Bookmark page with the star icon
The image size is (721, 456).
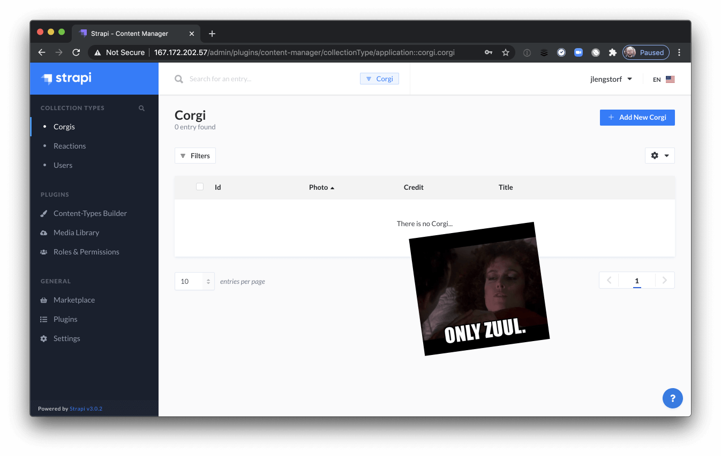tap(505, 52)
